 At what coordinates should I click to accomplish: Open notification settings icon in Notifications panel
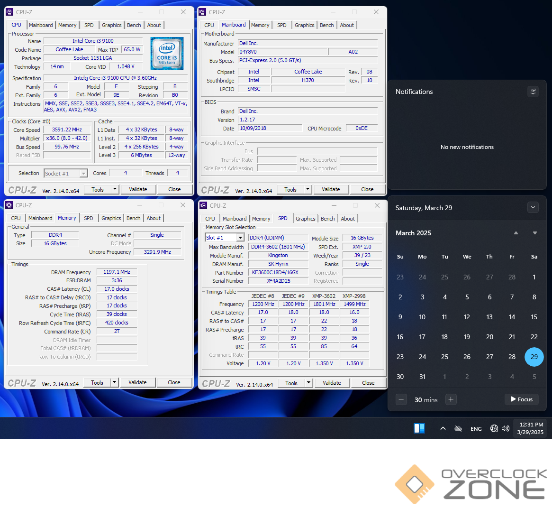pos(533,92)
